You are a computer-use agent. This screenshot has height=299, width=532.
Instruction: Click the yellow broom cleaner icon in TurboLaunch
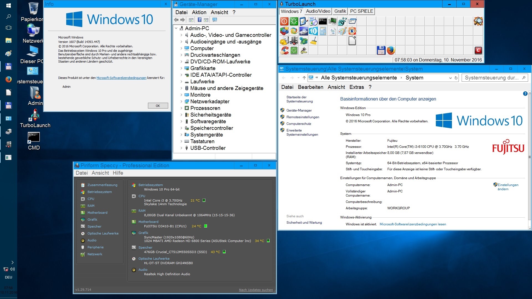tap(313, 41)
